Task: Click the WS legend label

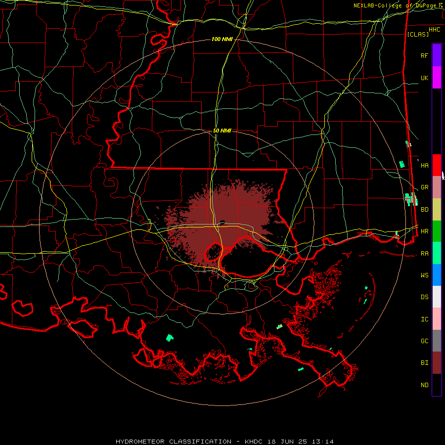Action: [424, 275]
